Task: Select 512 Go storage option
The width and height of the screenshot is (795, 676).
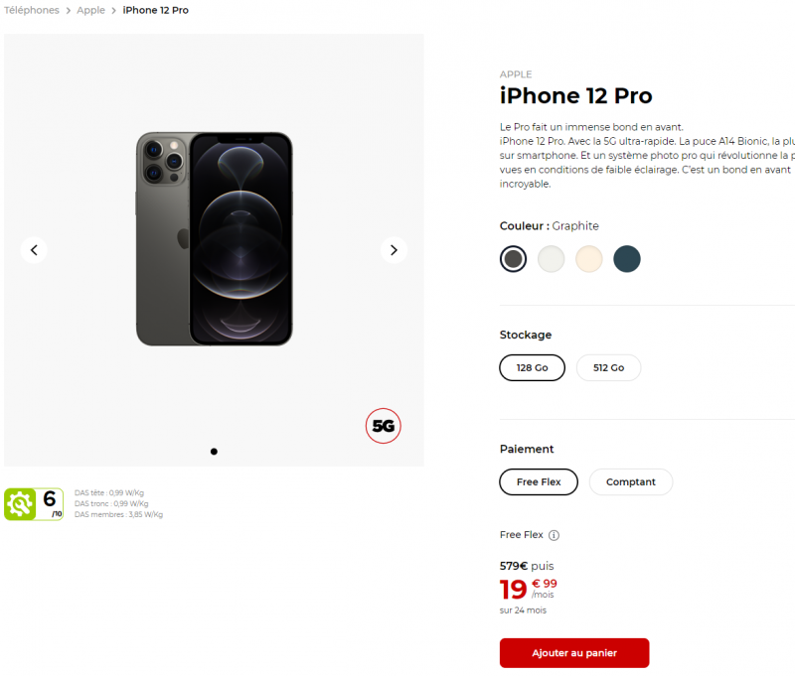Action: click(x=608, y=367)
